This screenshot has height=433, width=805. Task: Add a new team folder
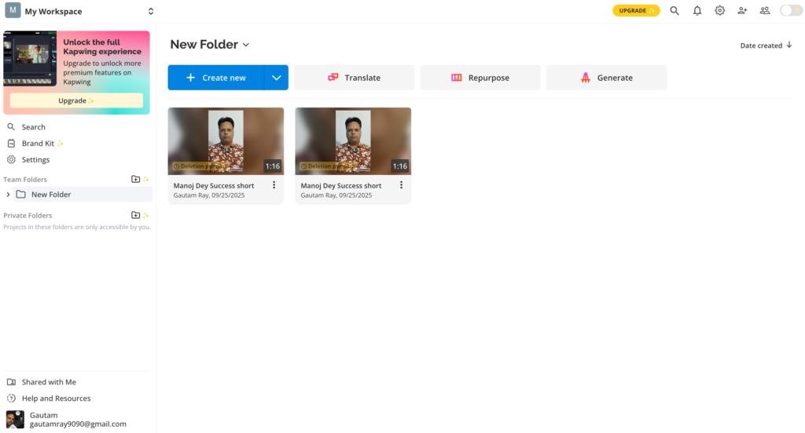pos(135,180)
